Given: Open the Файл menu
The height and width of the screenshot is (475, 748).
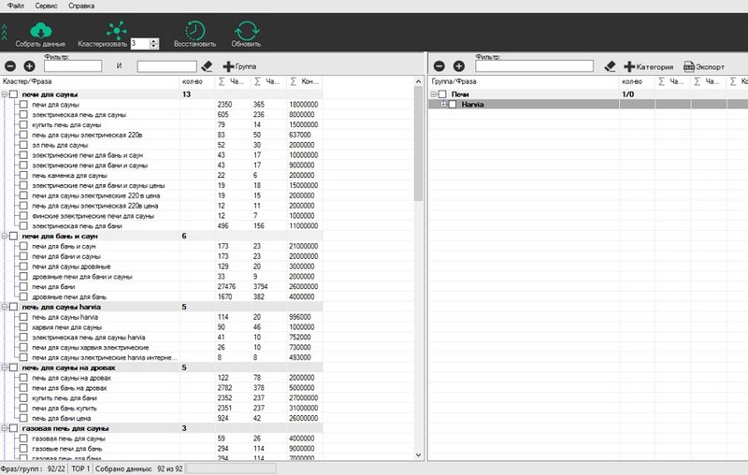Looking at the screenshot, I should (x=15, y=6).
